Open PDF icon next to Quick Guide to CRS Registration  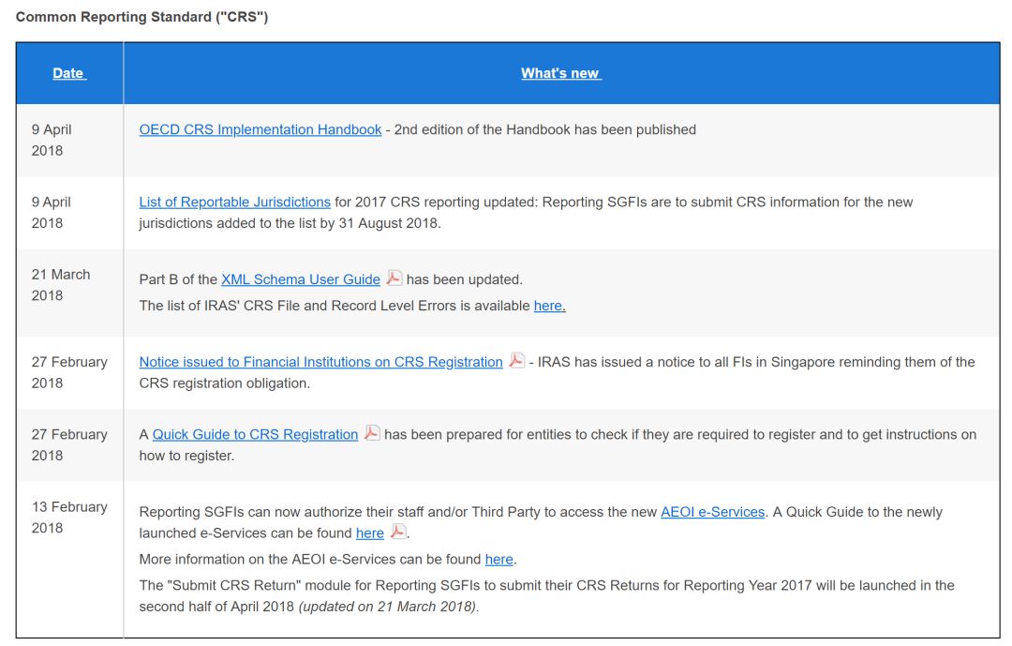pyautogui.click(x=372, y=433)
